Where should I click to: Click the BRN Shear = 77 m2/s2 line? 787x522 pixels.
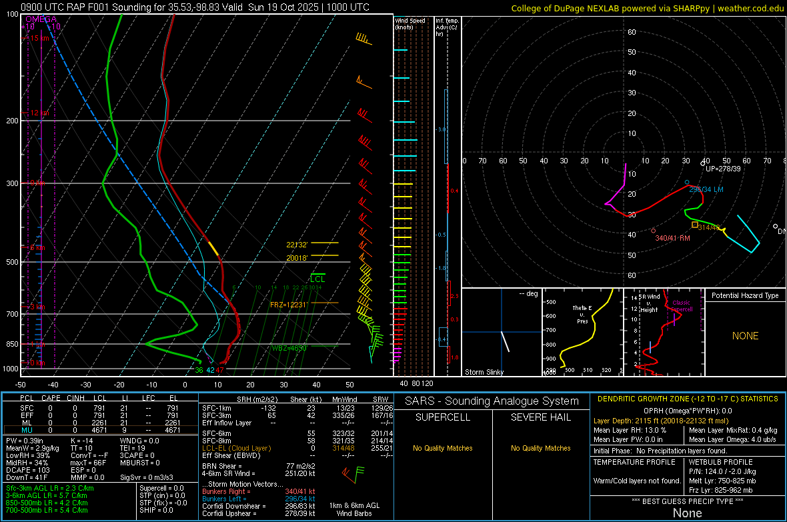coord(259,466)
